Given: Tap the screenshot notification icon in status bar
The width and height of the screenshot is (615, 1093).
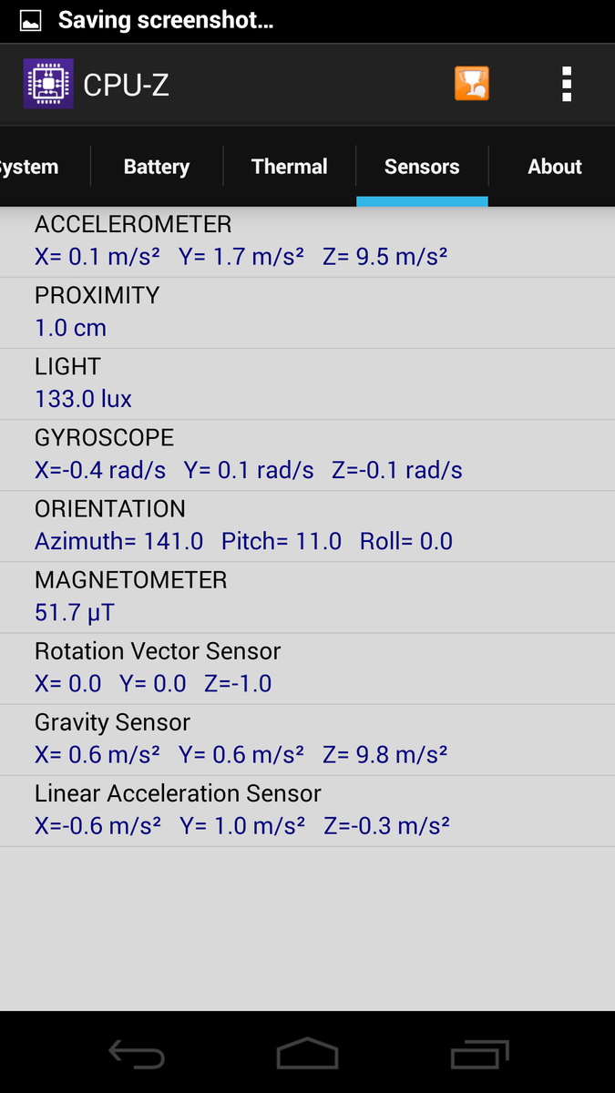Looking at the screenshot, I should [30, 19].
